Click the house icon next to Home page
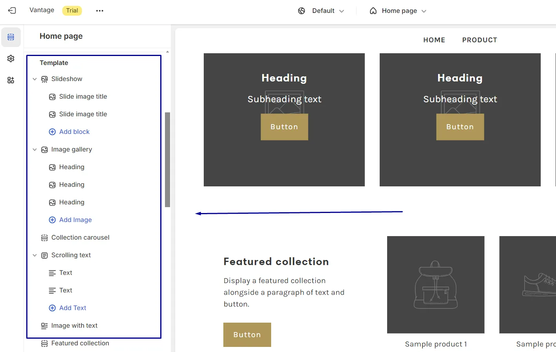The image size is (556, 352). click(373, 11)
